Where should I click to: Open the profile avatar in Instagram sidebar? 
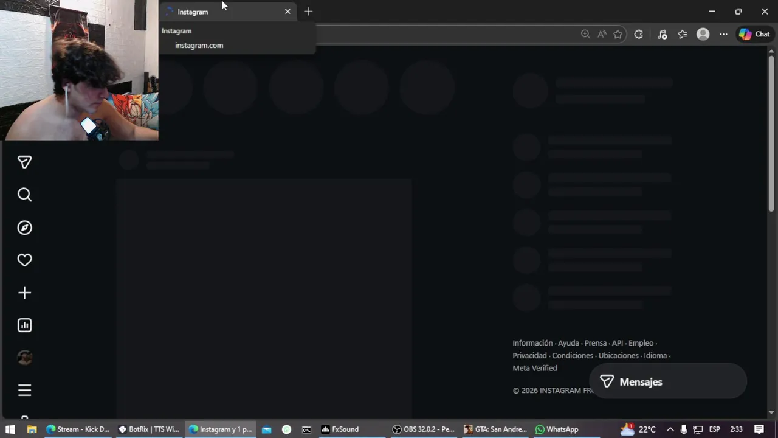coord(24,358)
